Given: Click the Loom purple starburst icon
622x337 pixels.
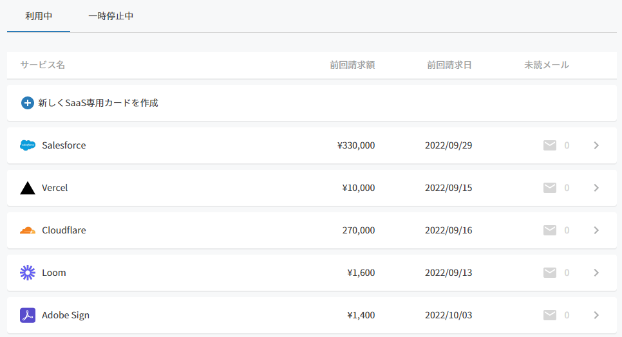Looking at the screenshot, I should 28,273.
